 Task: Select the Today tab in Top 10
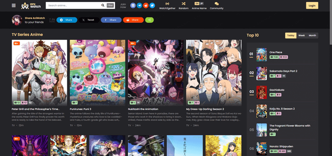[x=291, y=36]
